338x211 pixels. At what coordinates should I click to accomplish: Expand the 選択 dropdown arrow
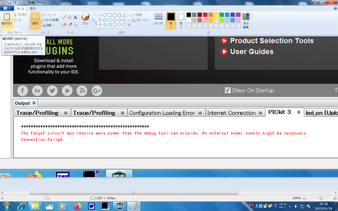click(x=35, y=27)
